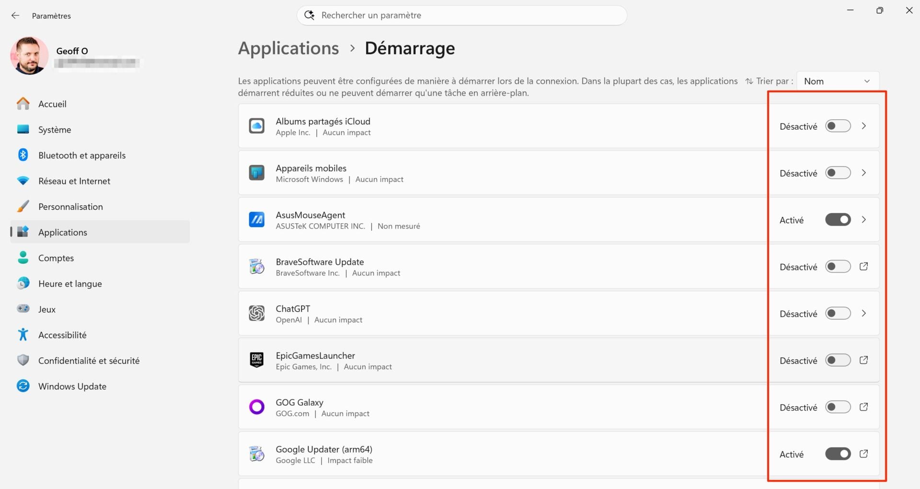Open the Trier par Nom dropdown
The width and height of the screenshot is (920, 489).
pos(837,81)
